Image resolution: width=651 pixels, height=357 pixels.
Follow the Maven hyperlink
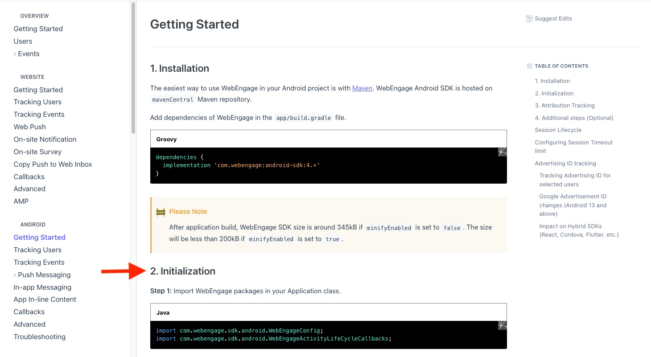[x=363, y=88]
